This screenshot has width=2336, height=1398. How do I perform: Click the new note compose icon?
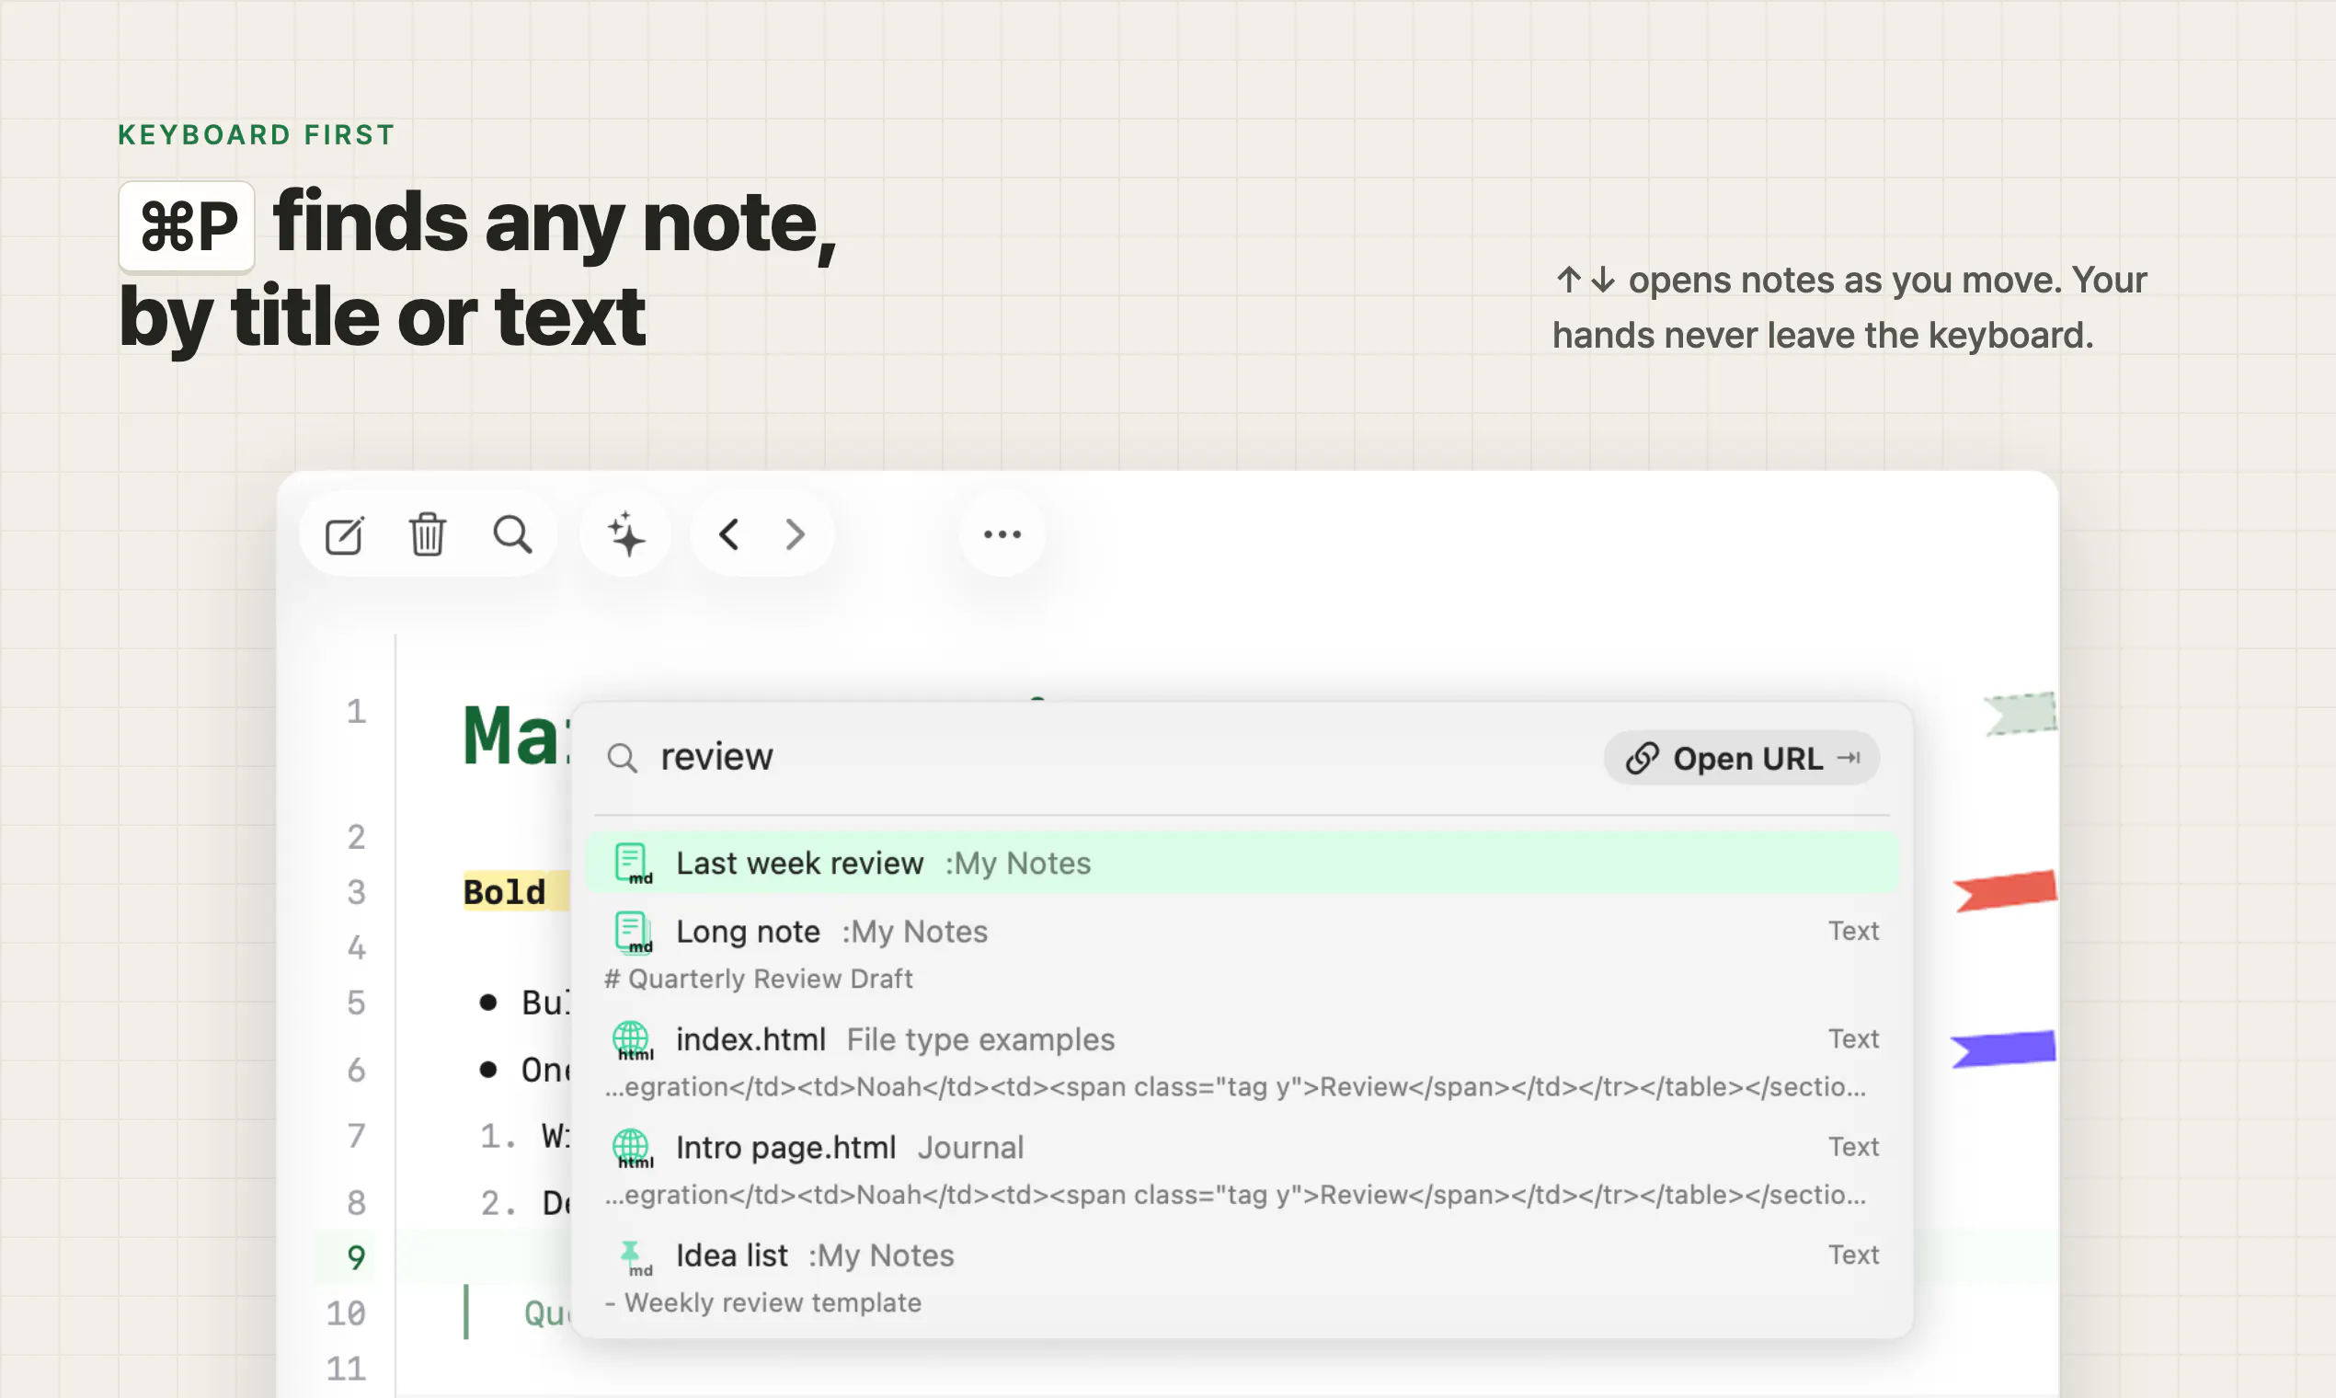(344, 535)
